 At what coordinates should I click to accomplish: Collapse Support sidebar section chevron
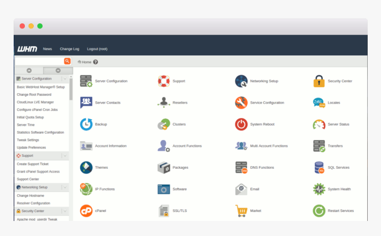(x=65, y=156)
